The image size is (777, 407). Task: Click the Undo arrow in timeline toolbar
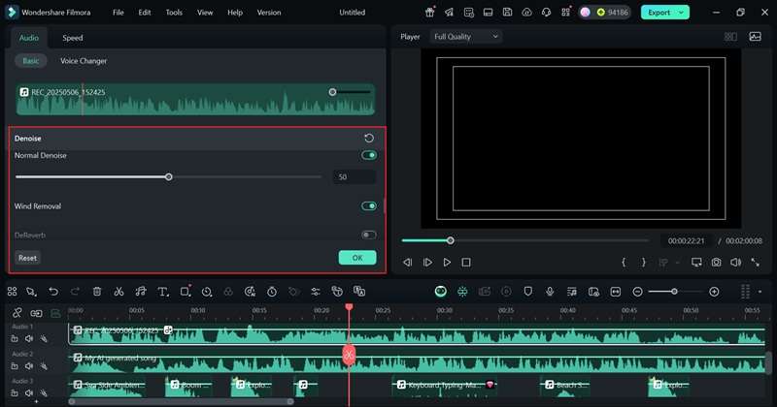coord(53,292)
